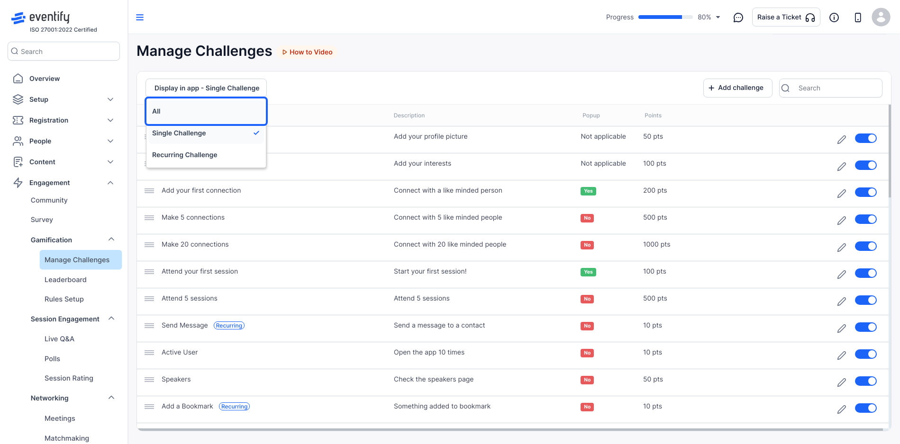The height and width of the screenshot is (444, 900).
Task: Click the Setup layers icon
Action: pyautogui.click(x=18, y=99)
